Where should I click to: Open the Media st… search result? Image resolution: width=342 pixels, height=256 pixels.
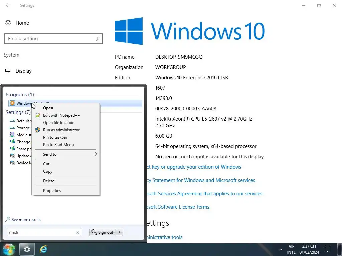pos(21,135)
